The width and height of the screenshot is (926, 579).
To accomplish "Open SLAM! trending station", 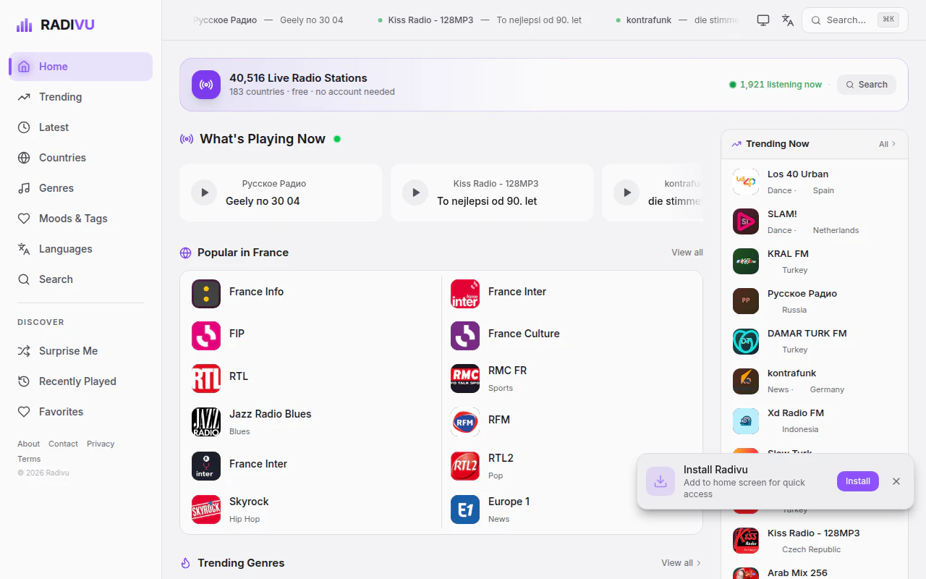I will tap(815, 221).
